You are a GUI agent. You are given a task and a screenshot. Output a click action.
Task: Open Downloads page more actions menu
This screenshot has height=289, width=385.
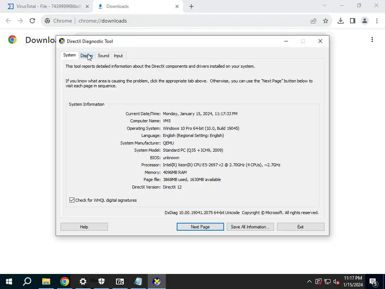pyautogui.click(x=372, y=40)
